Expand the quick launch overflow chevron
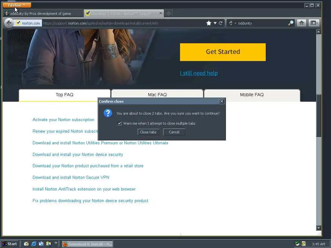331x248 pixels. [56, 243]
